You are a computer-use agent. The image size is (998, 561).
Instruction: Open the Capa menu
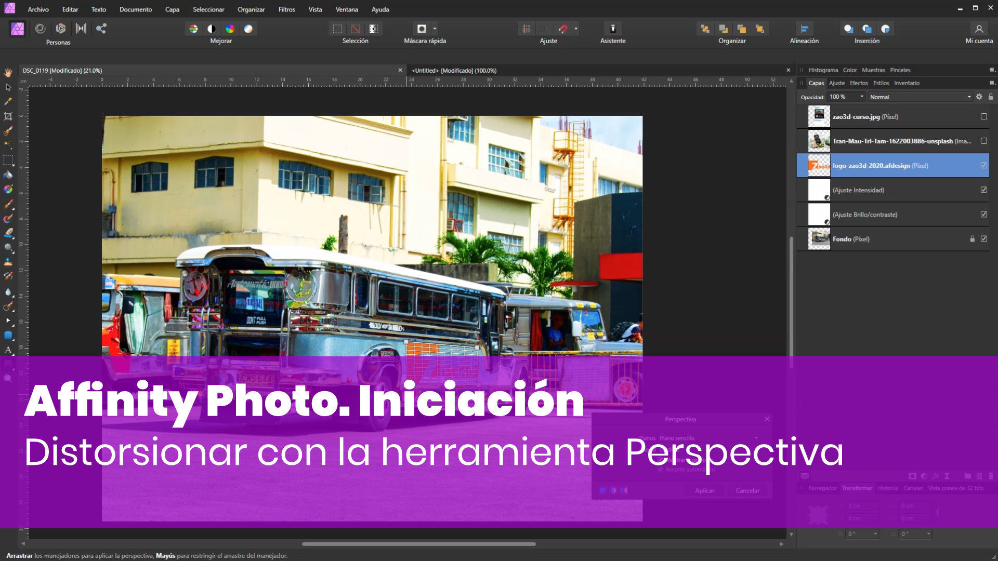(x=172, y=9)
